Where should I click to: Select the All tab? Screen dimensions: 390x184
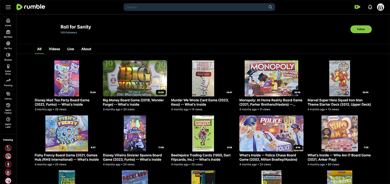[39, 49]
